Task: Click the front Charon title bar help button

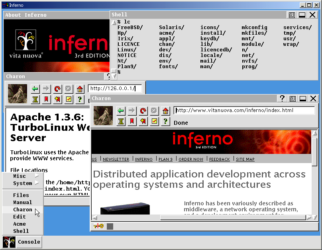Action: click(282, 98)
